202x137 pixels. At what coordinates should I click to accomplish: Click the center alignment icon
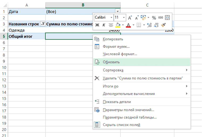[111, 25]
